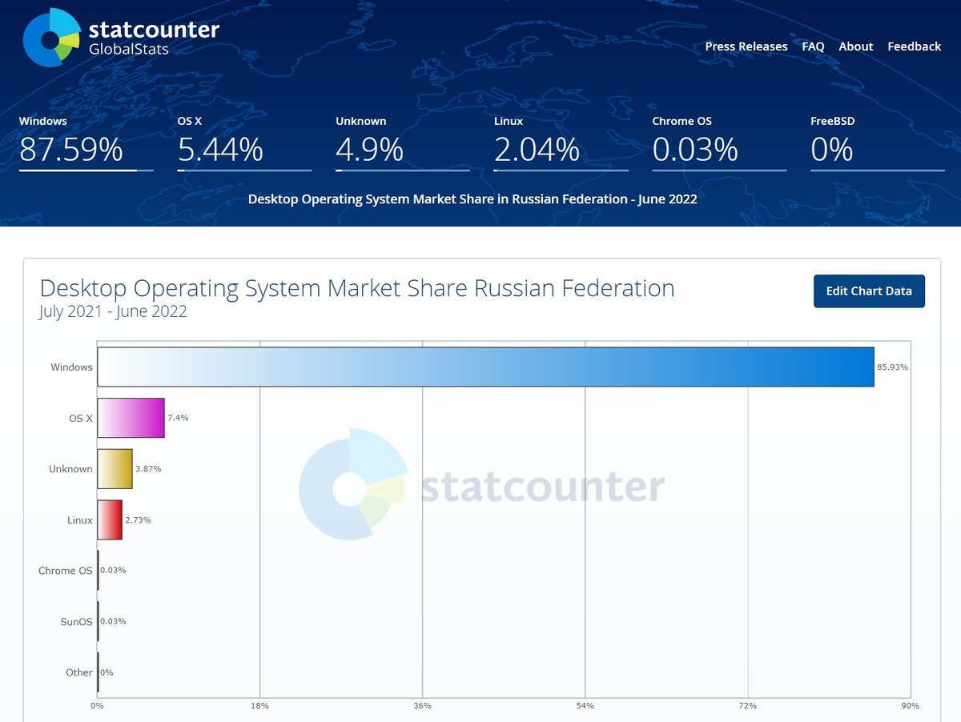Click the chart title heading
The width and height of the screenshot is (961, 722).
pos(357,288)
